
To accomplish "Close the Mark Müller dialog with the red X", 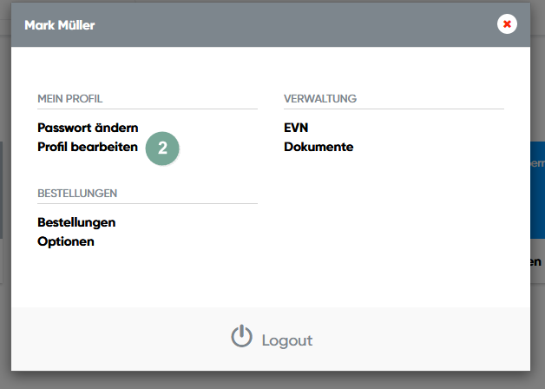I will point(507,24).
